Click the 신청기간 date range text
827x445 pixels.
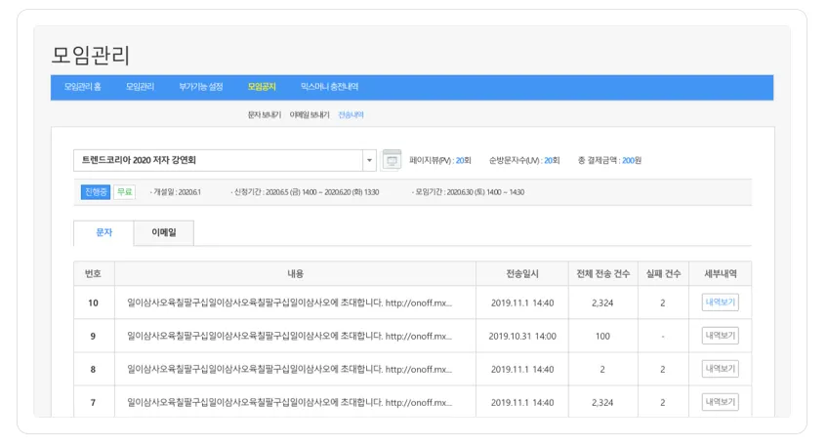coord(305,192)
